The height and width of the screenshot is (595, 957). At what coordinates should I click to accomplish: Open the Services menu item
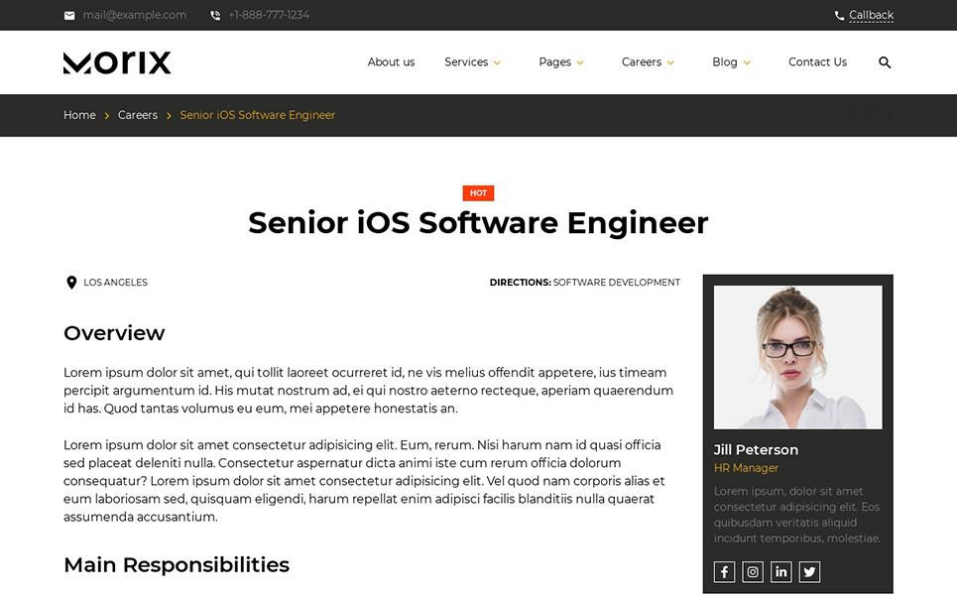[466, 62]
